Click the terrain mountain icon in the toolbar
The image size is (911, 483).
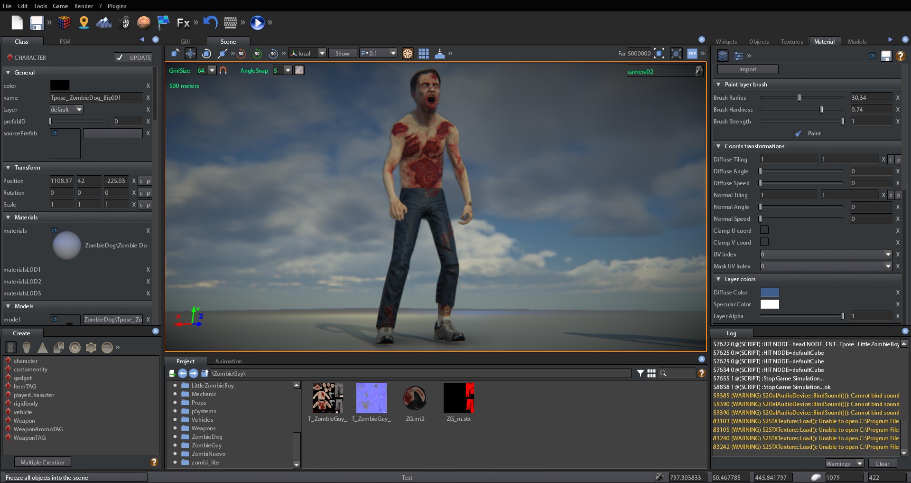click(104, 23)
